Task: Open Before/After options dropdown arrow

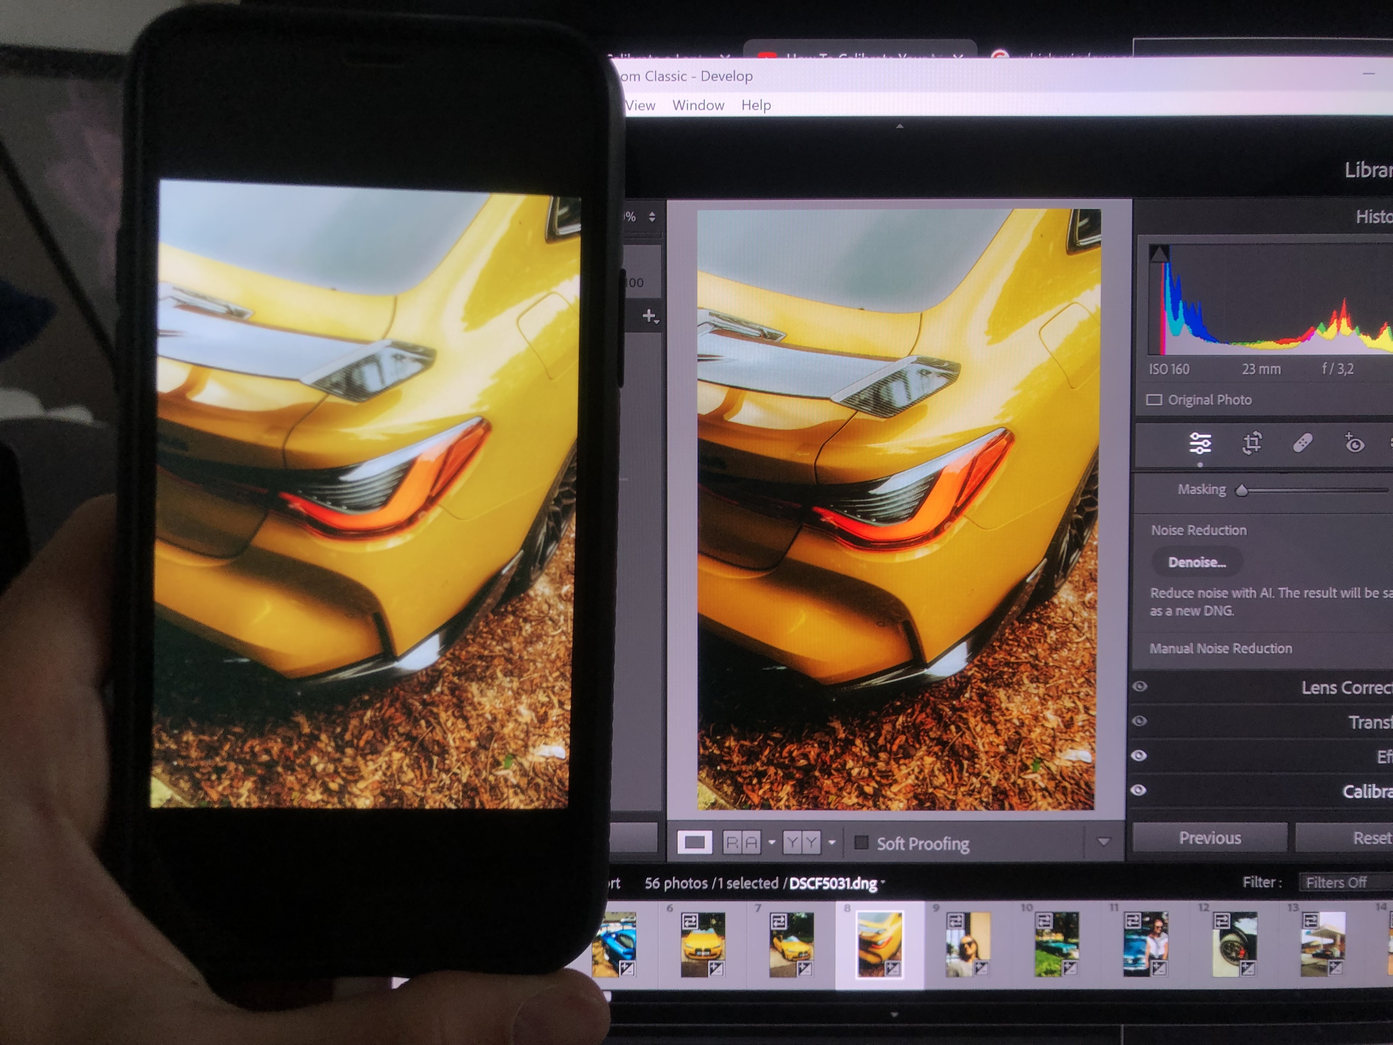Action: click(832, 842)
